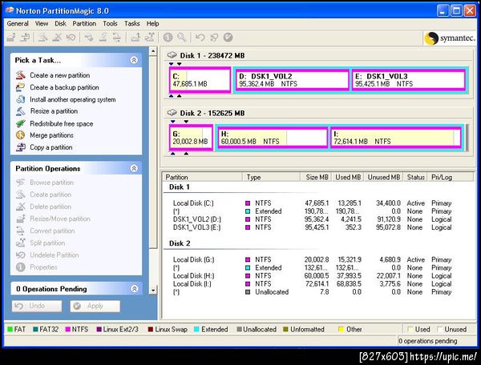481x365 pixels.
Task: Click the left panel scroll-up arrow
Action: pos(153,51)
